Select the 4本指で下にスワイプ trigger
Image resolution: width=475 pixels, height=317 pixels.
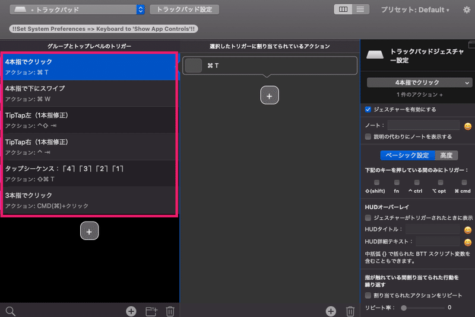90,94
